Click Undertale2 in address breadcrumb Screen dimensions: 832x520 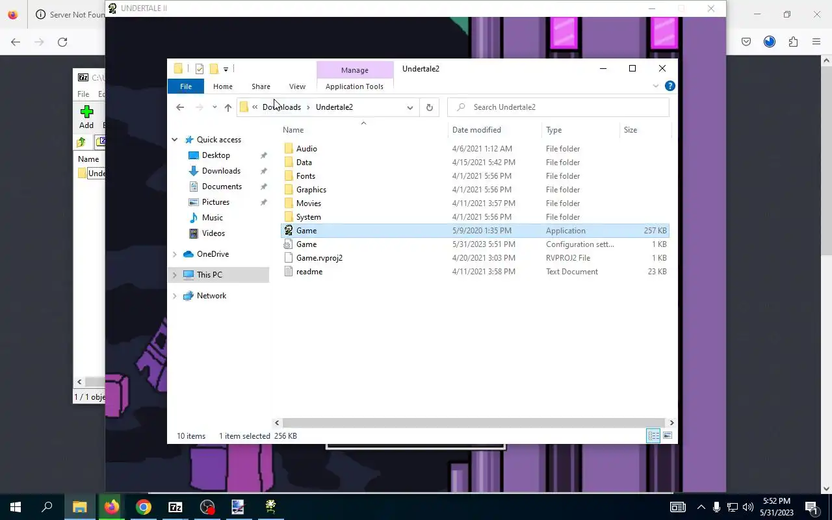click(x=334, y=107)
